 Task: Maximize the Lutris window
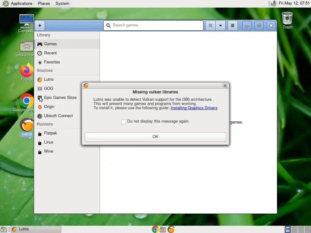[x=259, y=25]
